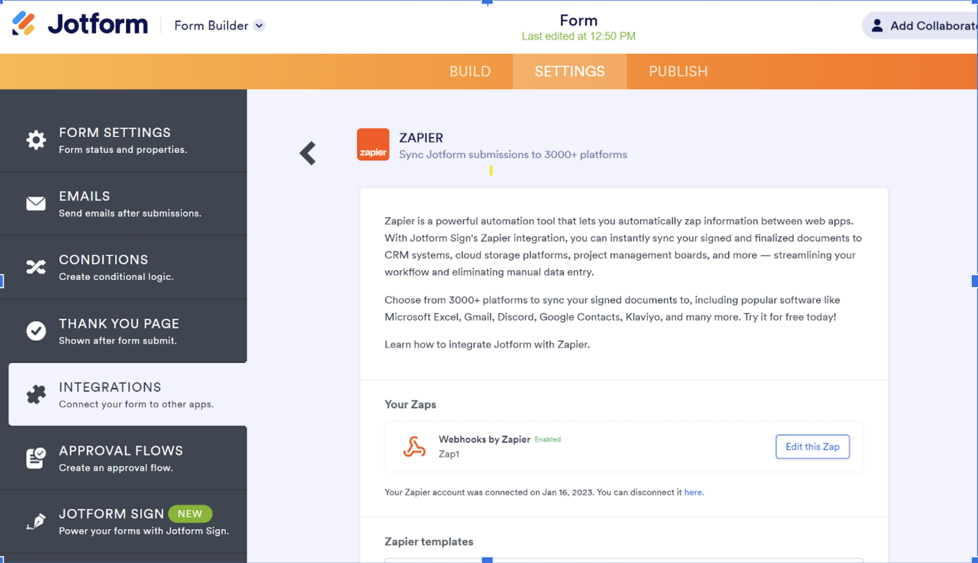The image size is (978, 563).
Task: Click the Form title at top
Action: coord(578,21)
